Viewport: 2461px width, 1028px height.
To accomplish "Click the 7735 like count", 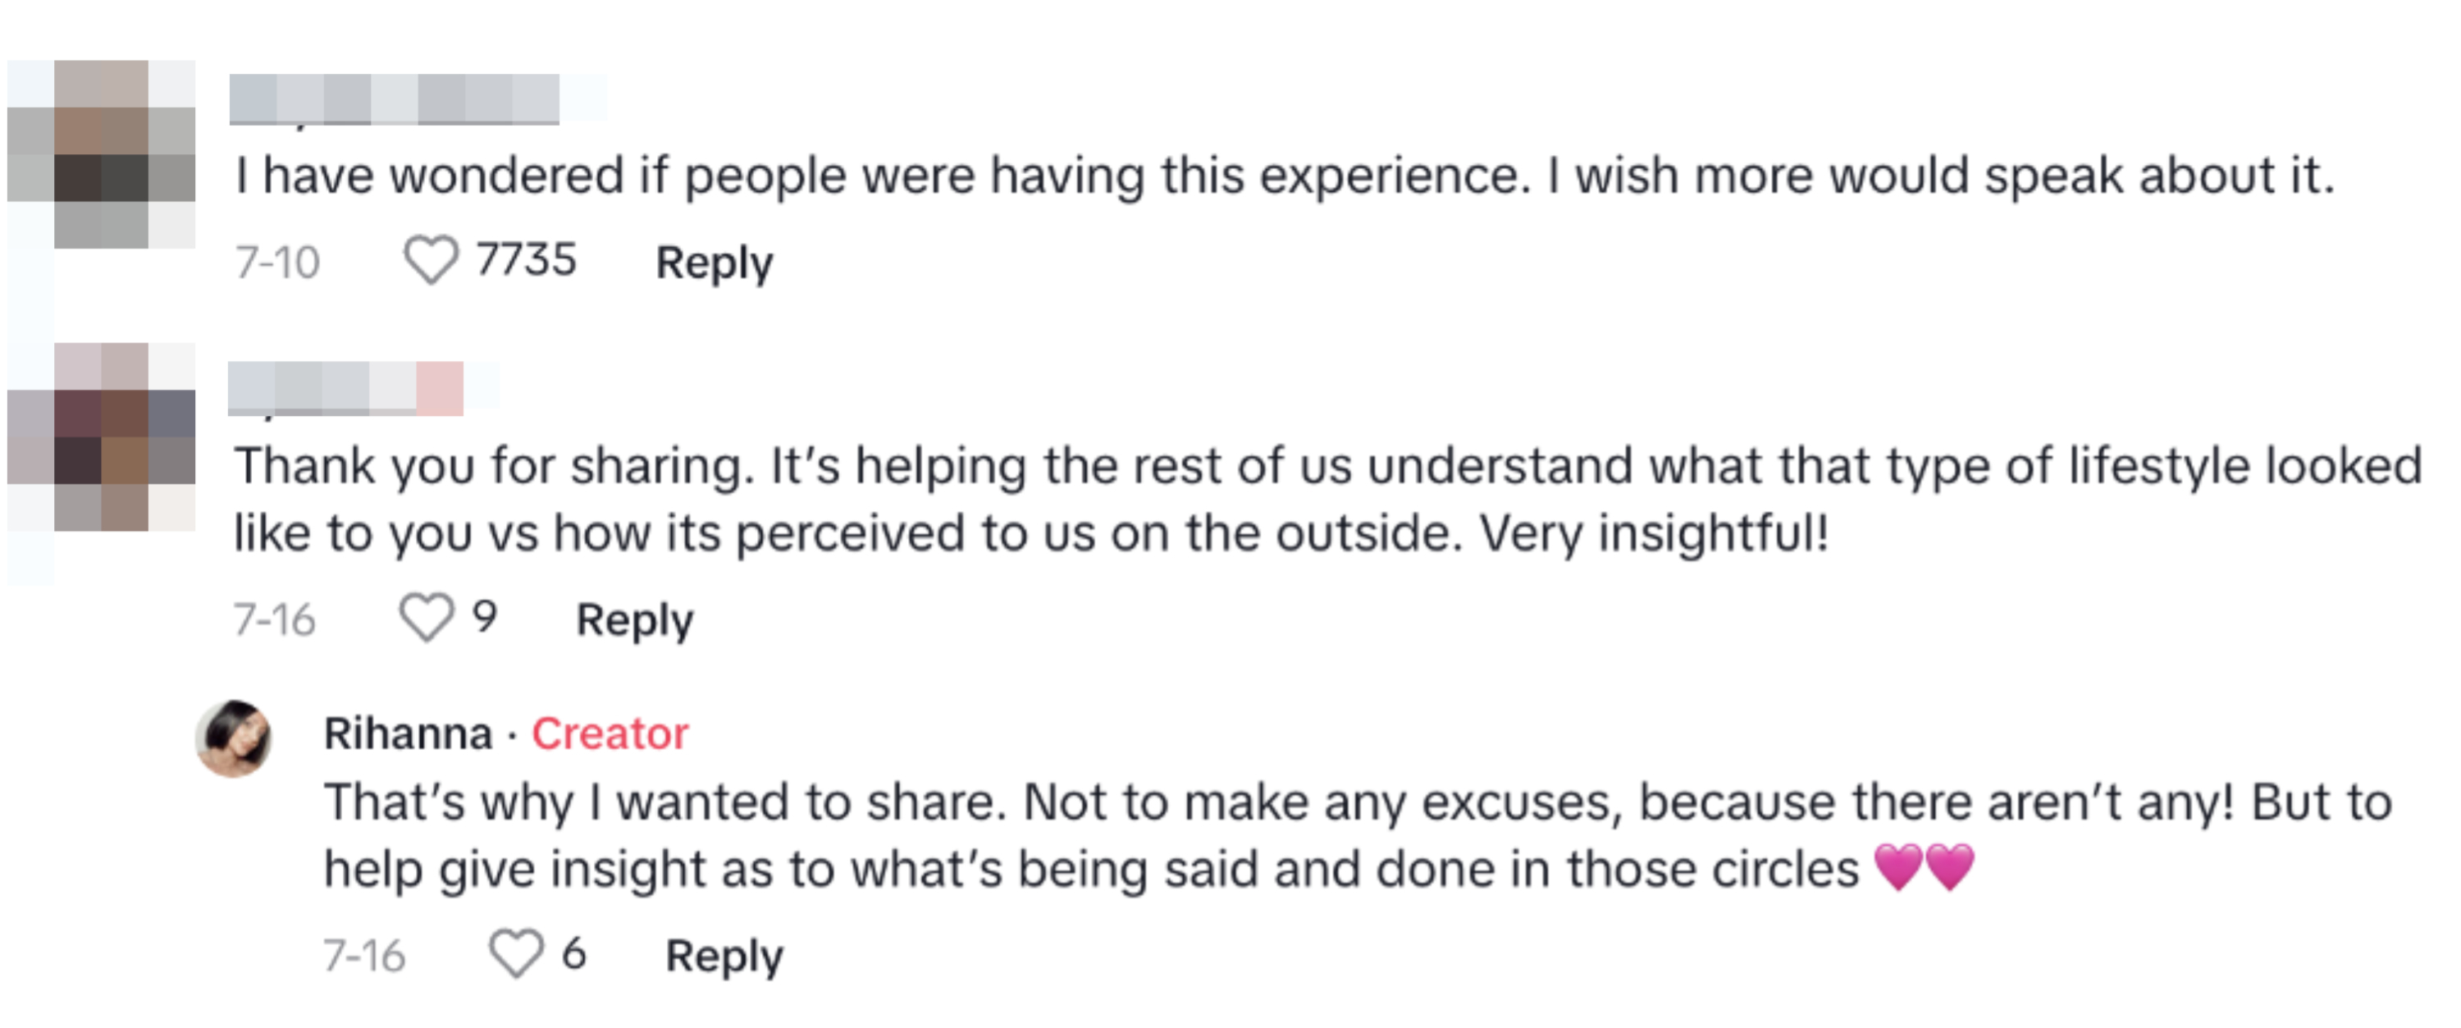I will click(527, 260).
